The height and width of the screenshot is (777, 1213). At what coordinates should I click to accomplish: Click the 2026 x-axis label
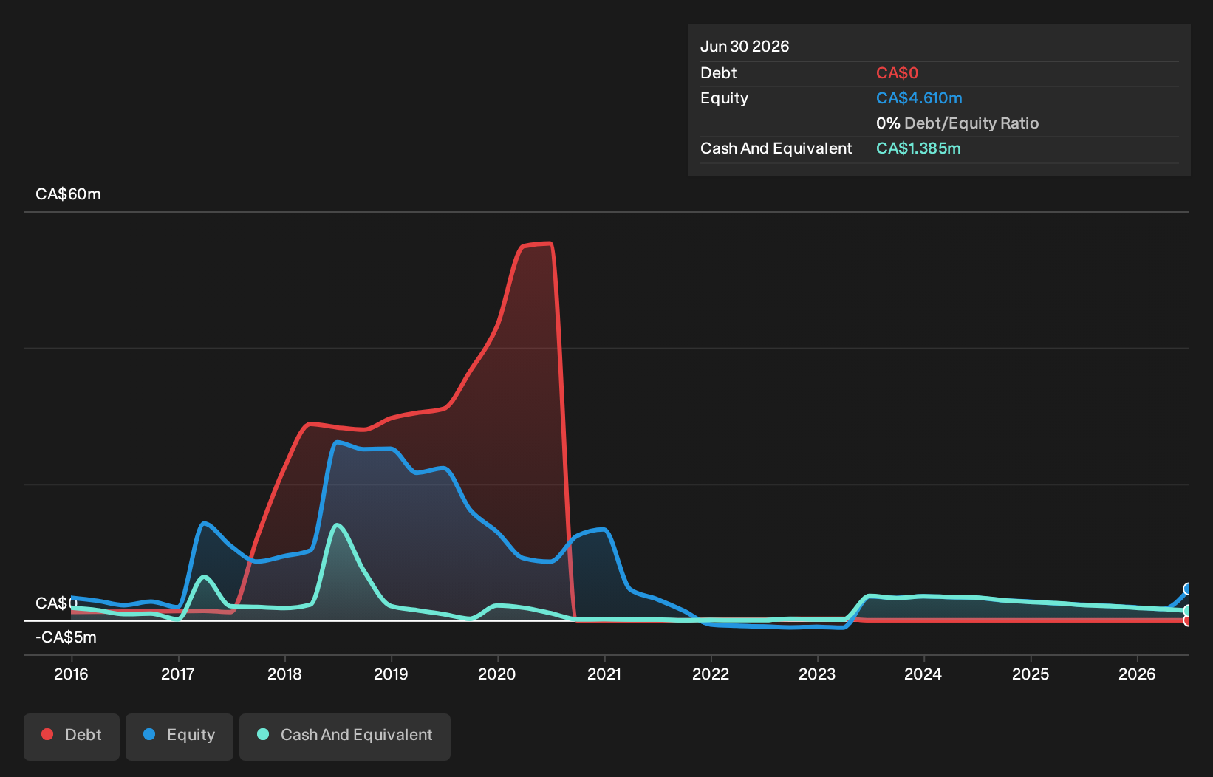coord(1137,674)
